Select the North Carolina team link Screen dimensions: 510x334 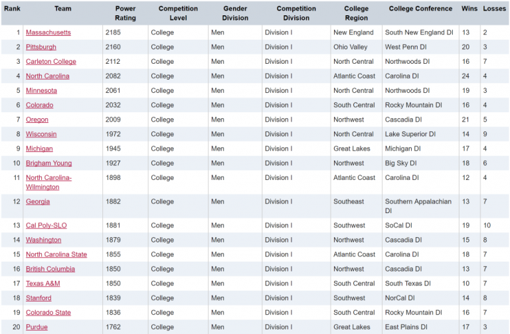[x=47, y=76]
